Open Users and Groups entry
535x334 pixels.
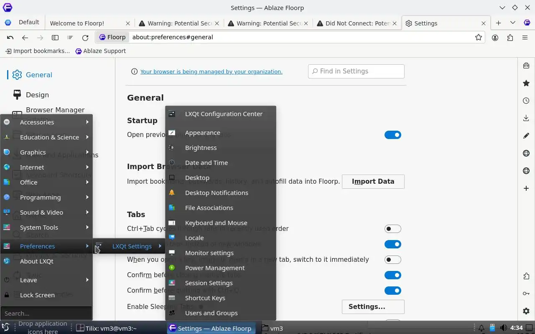tap(221, 313)
